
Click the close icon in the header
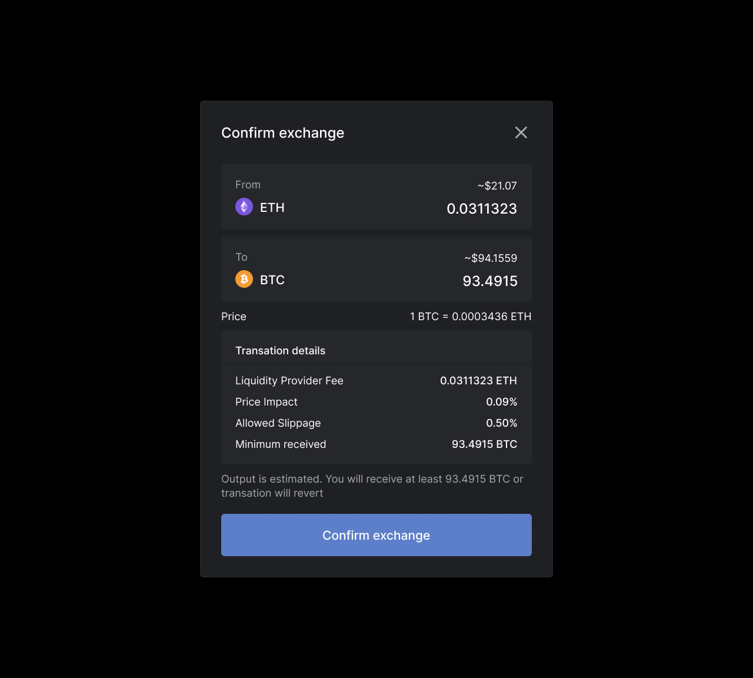[521, 132]
